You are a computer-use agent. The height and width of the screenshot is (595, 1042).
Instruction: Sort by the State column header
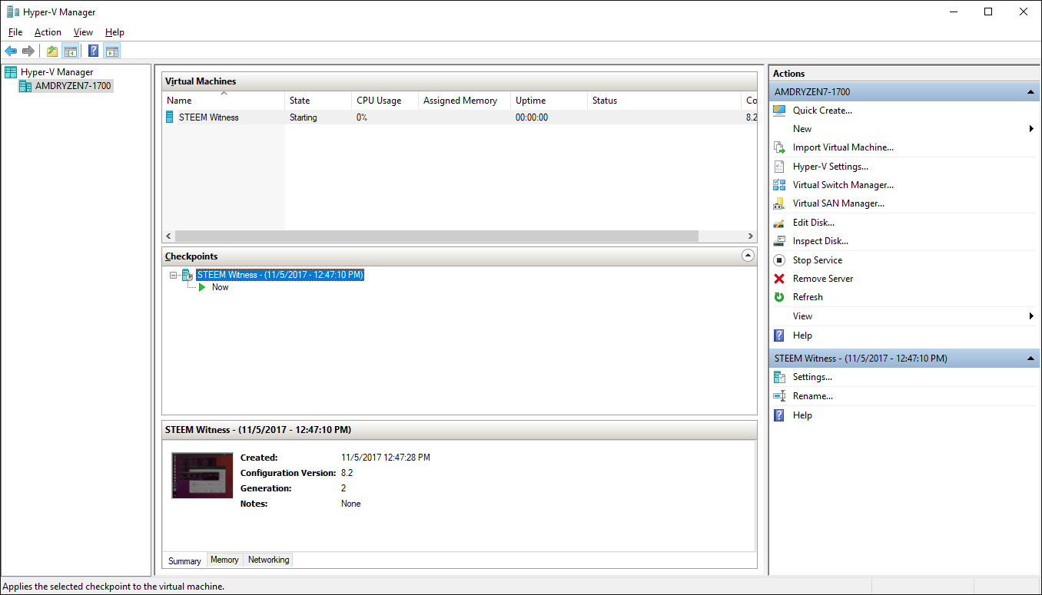(318, 101)
